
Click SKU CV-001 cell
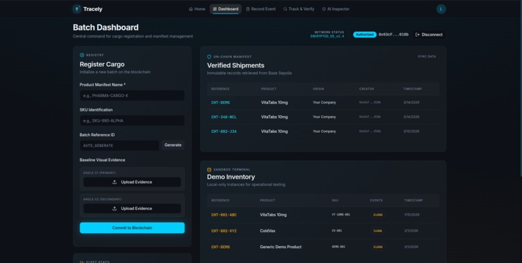pos(337,231)
